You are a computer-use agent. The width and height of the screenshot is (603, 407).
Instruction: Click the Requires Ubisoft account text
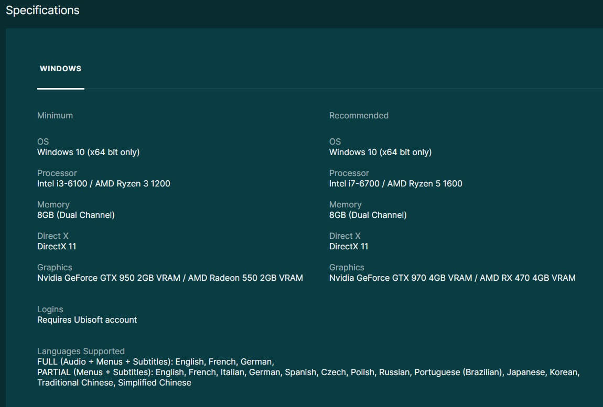87,320
